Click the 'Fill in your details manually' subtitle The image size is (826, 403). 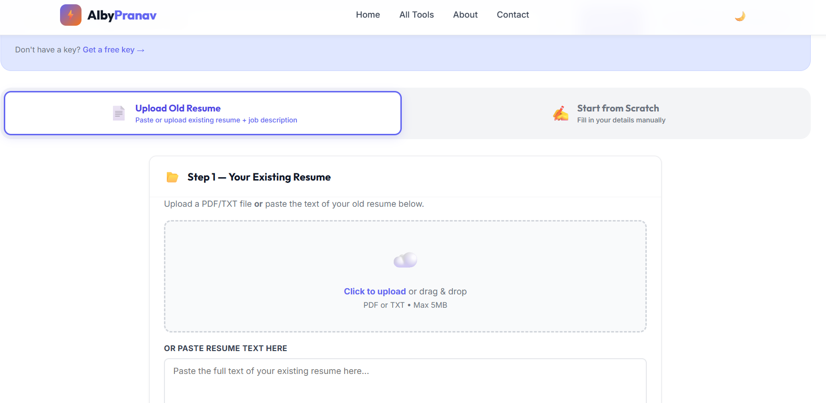[621, 120]
